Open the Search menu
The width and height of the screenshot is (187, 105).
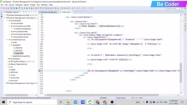[x=26, y=5]
